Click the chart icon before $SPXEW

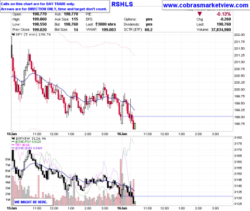click(x=13, y=138)
